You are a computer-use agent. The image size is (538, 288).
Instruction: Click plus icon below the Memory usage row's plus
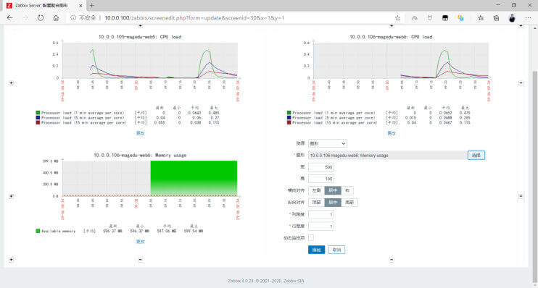click(12, 260)
